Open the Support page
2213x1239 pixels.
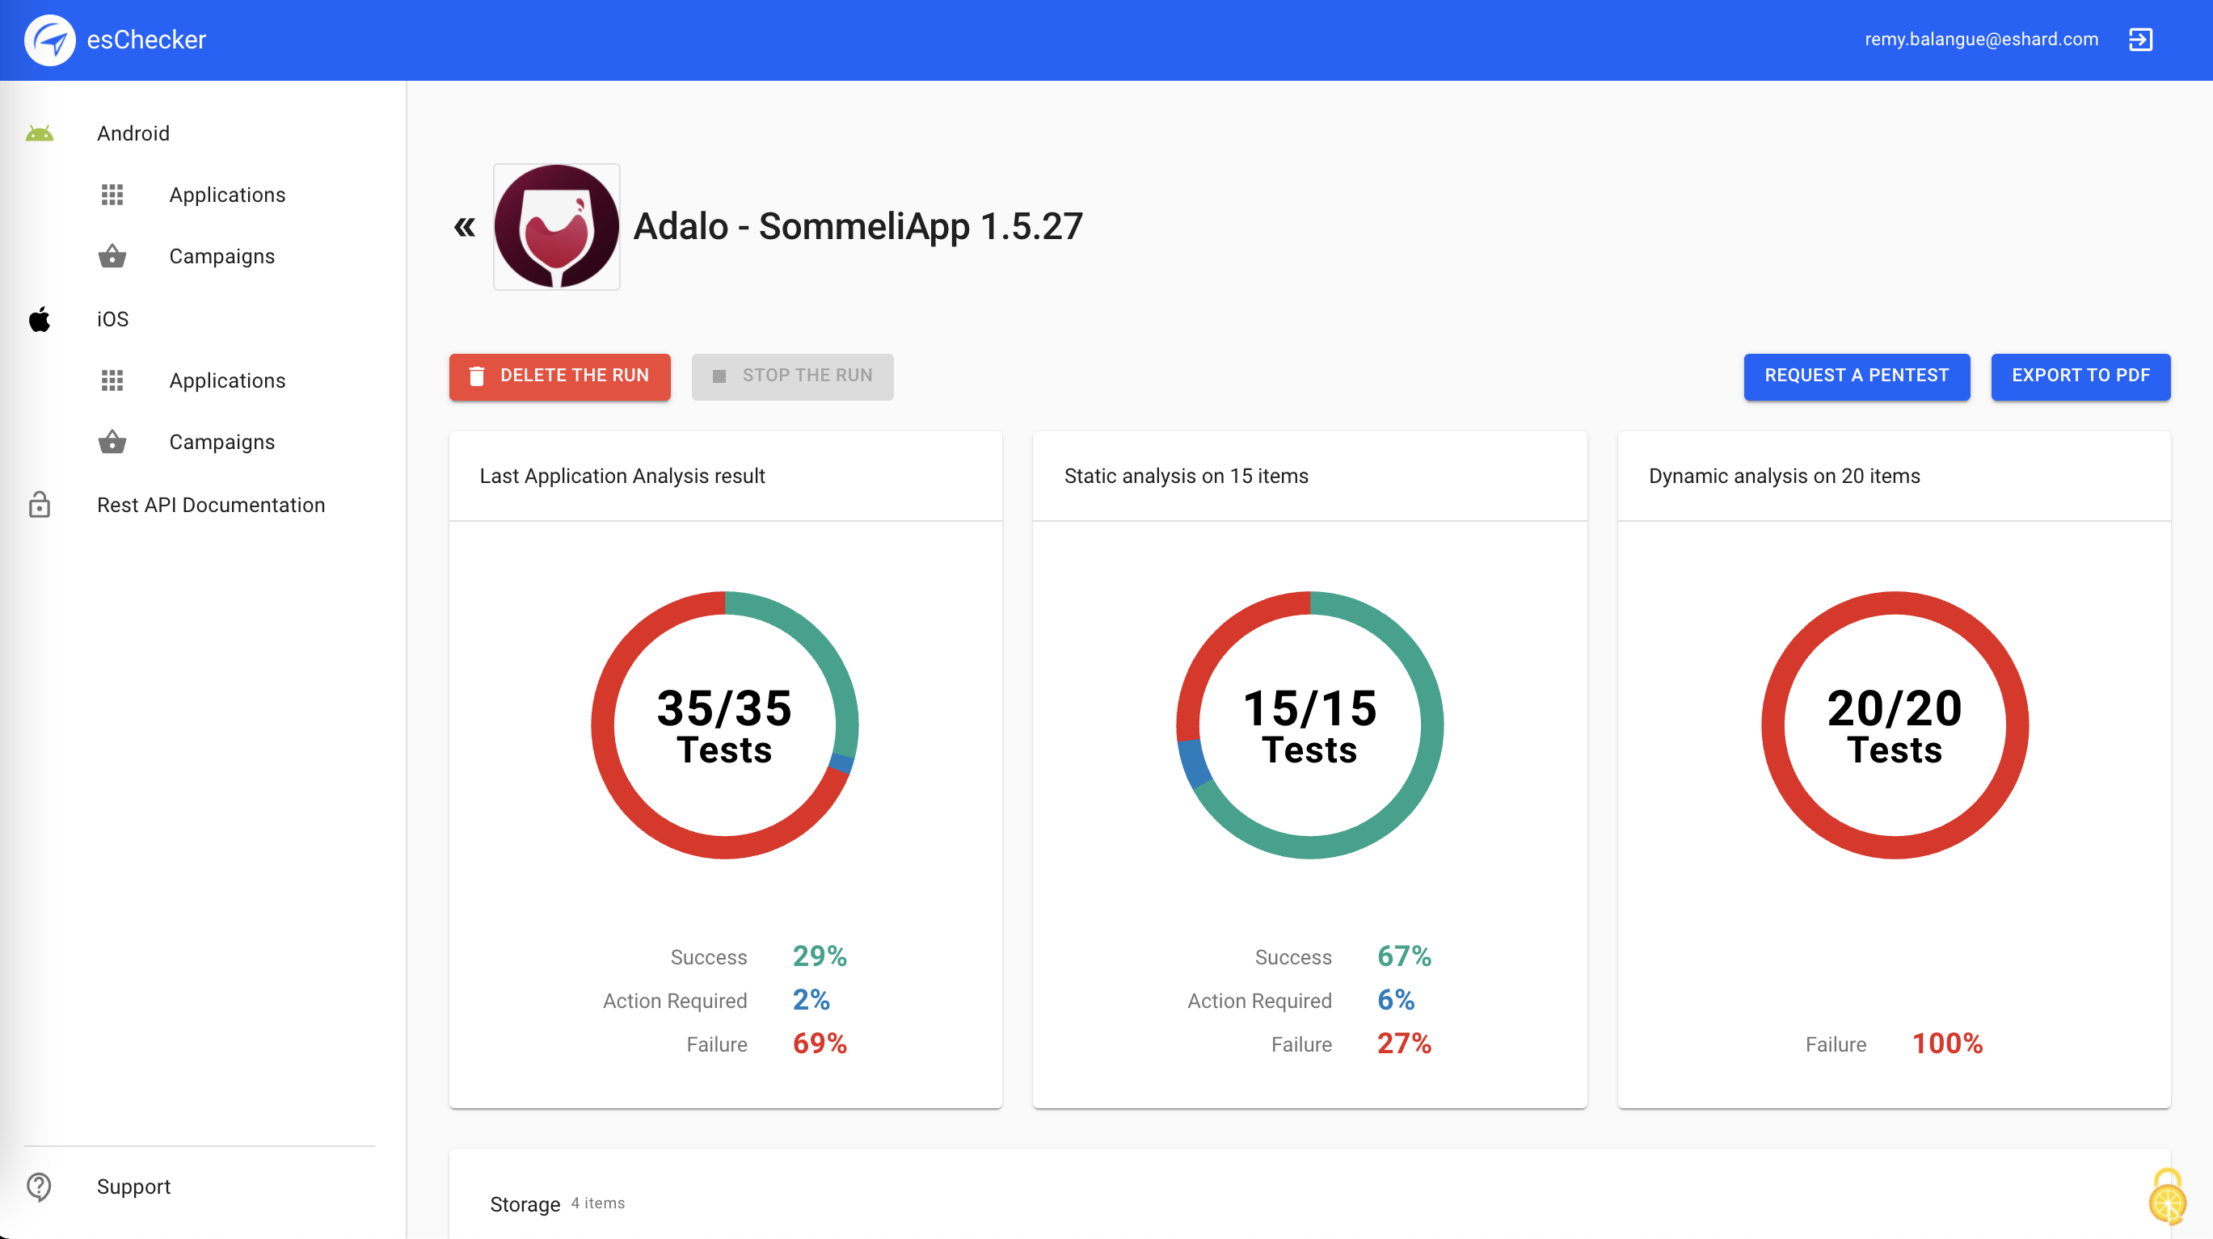[x=133, y=1186]
